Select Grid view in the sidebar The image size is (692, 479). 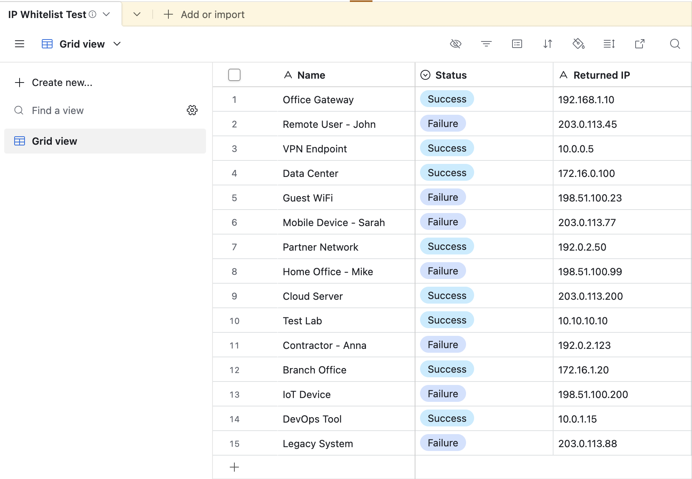[x=105, y=141]
